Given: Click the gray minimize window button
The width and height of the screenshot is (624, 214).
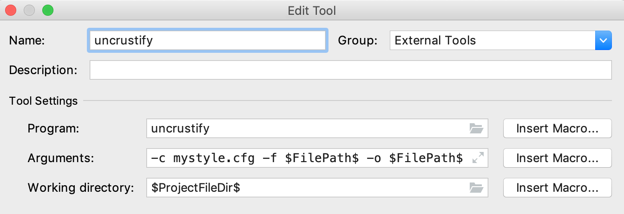Looking at the screenshot, I should point(29,10).
